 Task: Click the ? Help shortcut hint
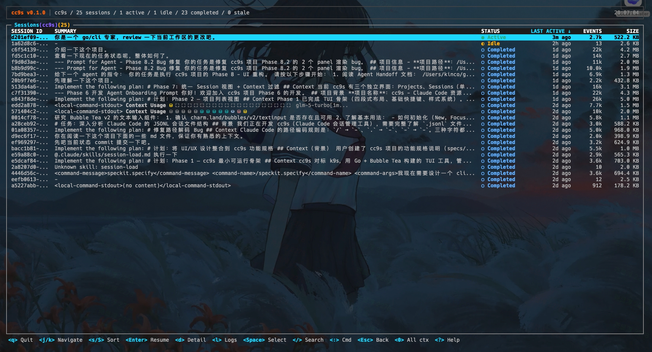[447, 340]
